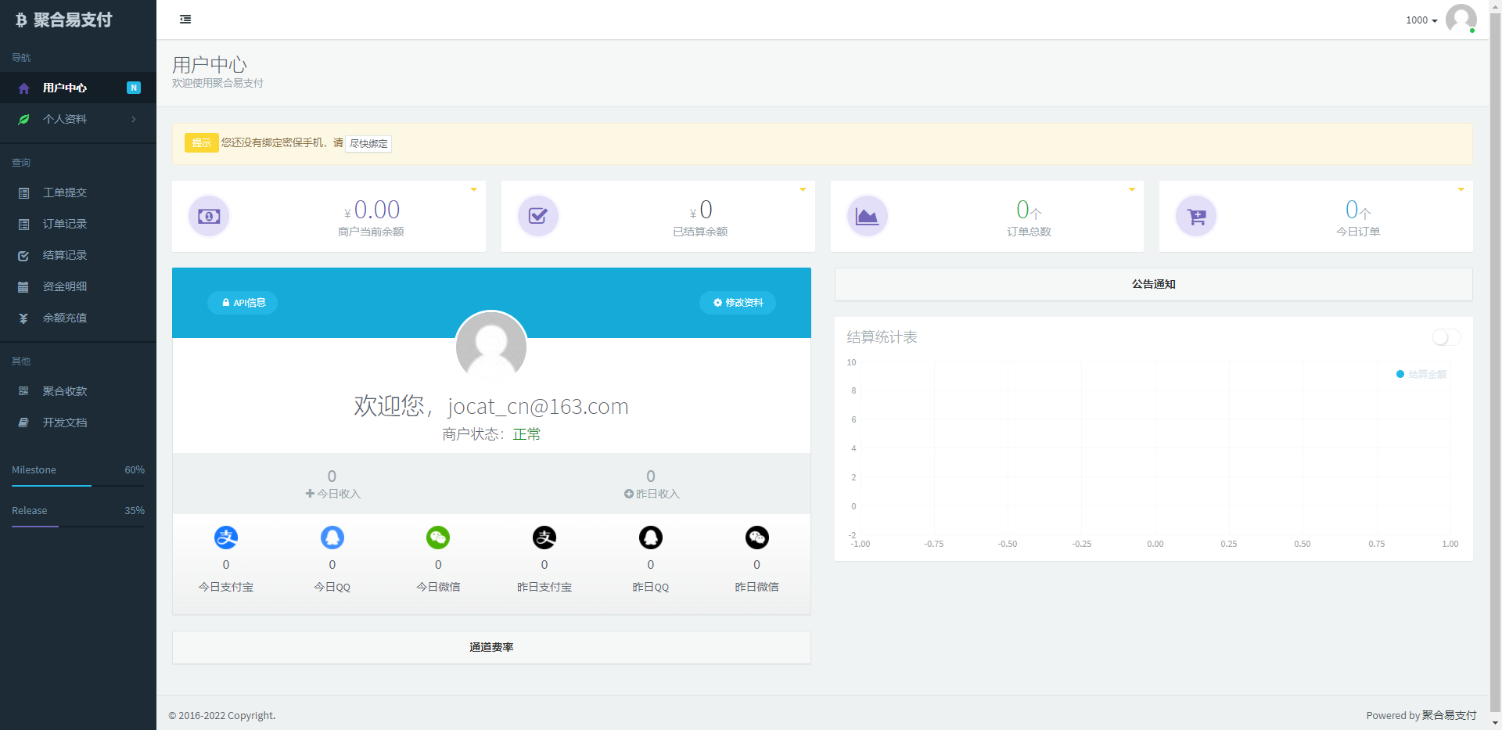This screenshot has height=730, width=1502.
Task: Click the 余额充值 yen icon
Action: tap(23, 318)
